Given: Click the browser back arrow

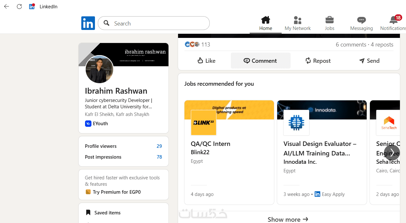Looking at the screenshot, I should (x=7, y=6).
